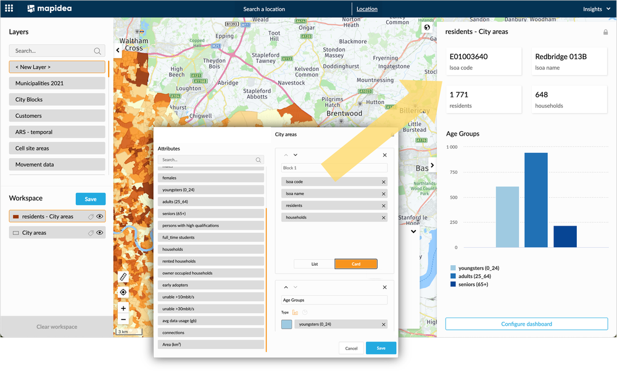Click the lock icon beside the dashboard title
617x373 pixels.
pyautogui.click(x=606, y=31)
